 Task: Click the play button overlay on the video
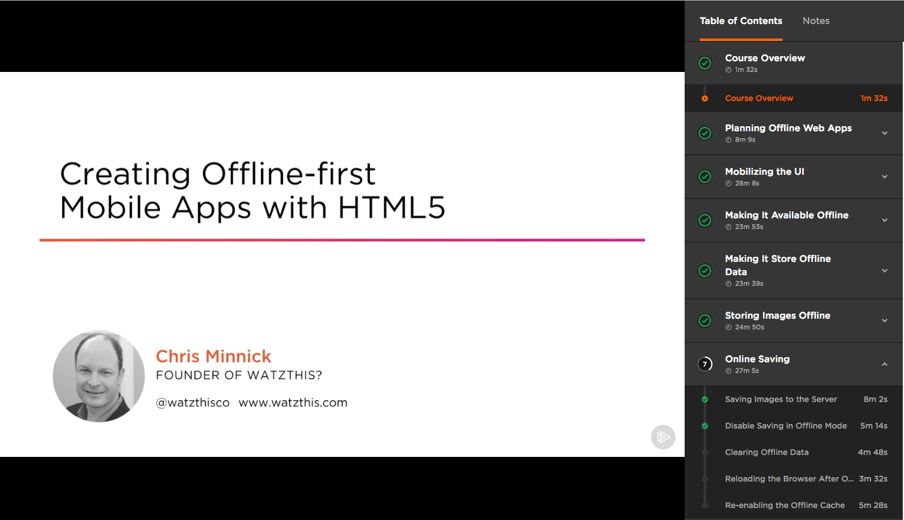[663, 437]
